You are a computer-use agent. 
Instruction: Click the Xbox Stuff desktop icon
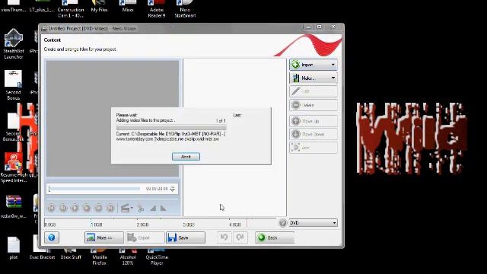point(71,253)
